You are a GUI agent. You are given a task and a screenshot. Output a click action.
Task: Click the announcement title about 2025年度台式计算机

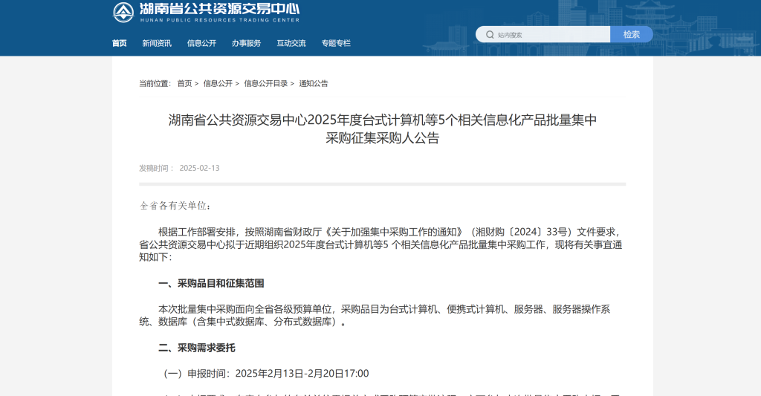[383, 129]
